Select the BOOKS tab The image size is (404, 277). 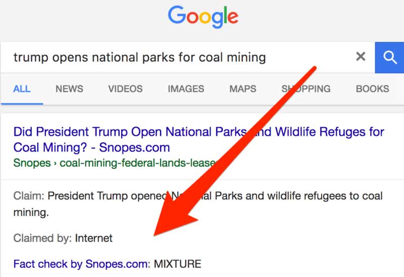pyautogui.click(x=372, y=89)
